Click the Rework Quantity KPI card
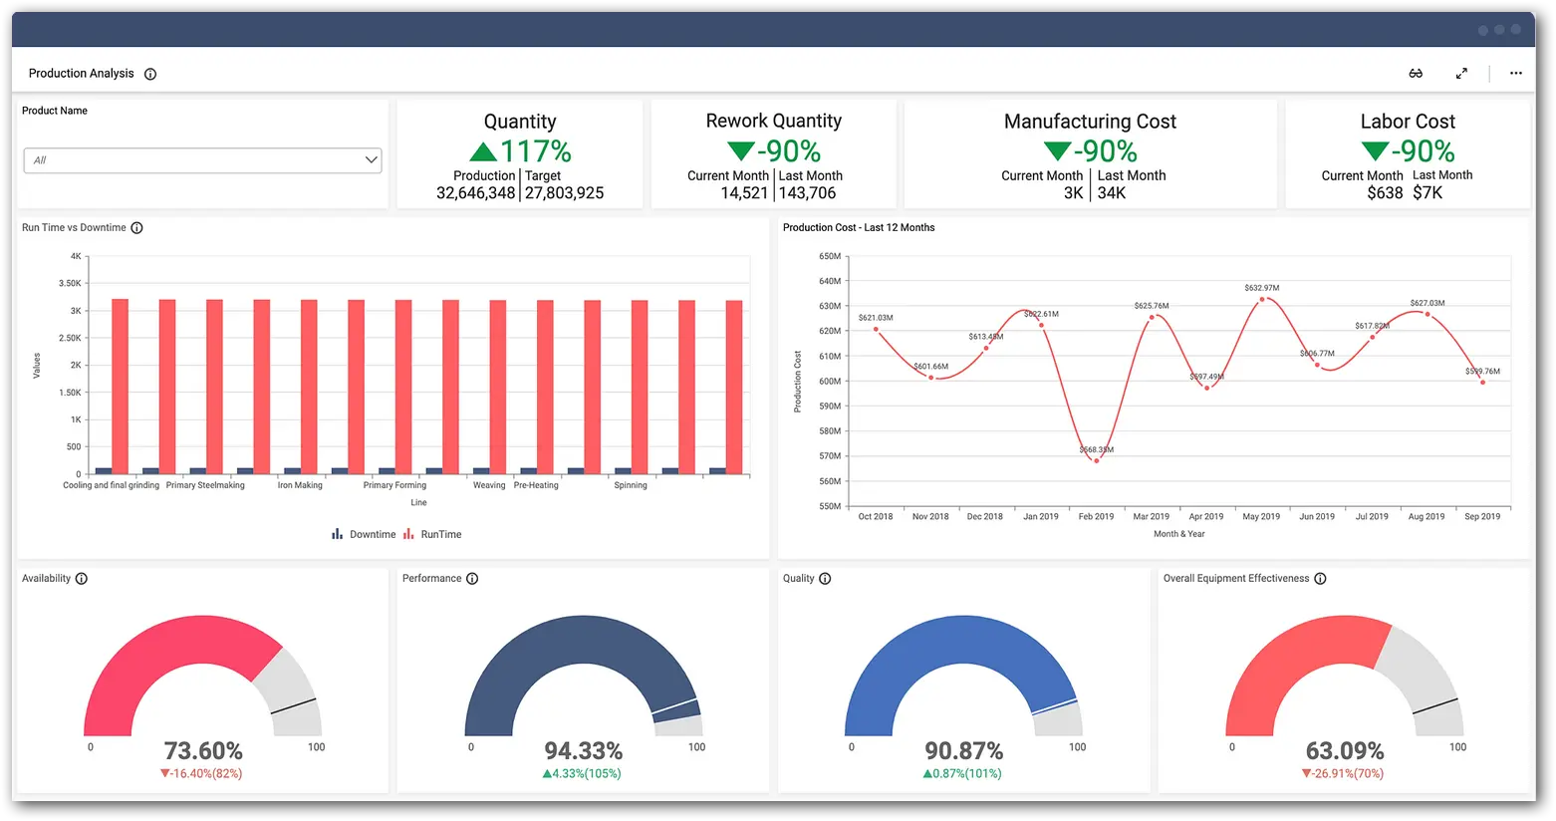 [773, 154]
